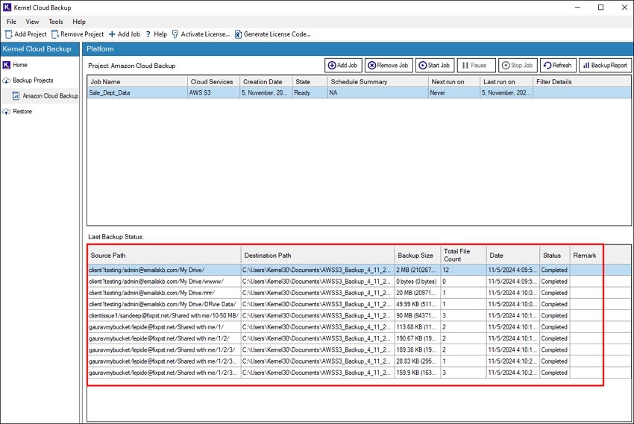The width and height of the screenshot is (634, 424).
Task: Select the My Drive/ source path row
Action: pyautogui.click(x=359, y=270)
